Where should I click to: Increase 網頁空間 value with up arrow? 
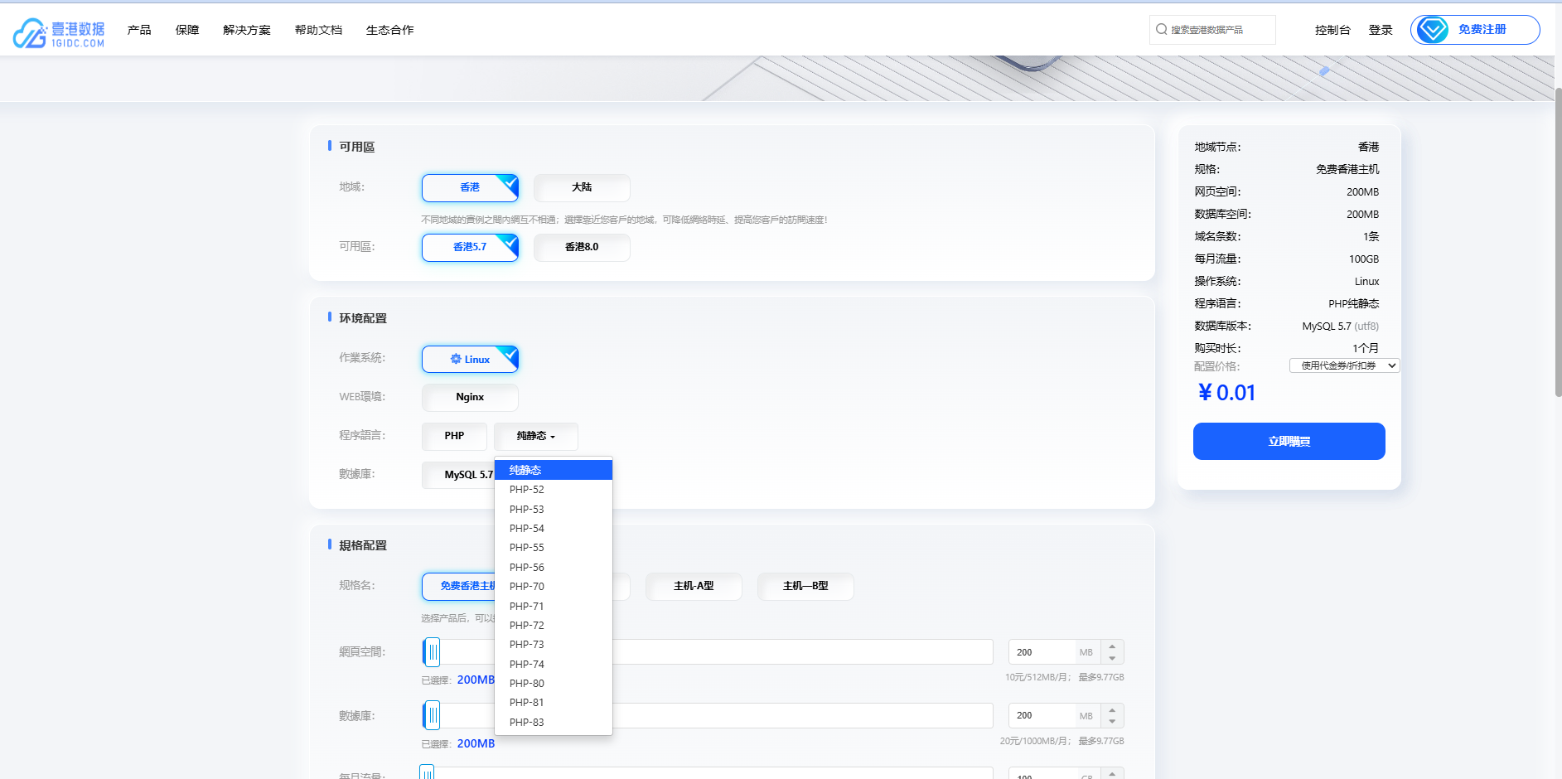pyautogui.click(x=1112, y=646)
